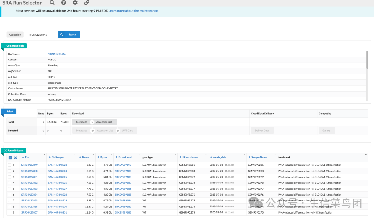
Task: Check the box for row 5 SRR34427853
Action: 10,189
